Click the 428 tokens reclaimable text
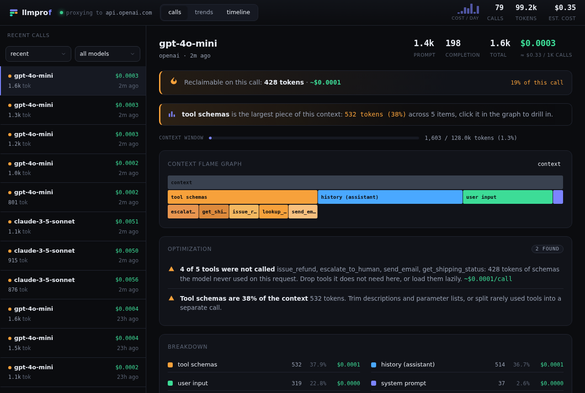 [x=284, y=82]
